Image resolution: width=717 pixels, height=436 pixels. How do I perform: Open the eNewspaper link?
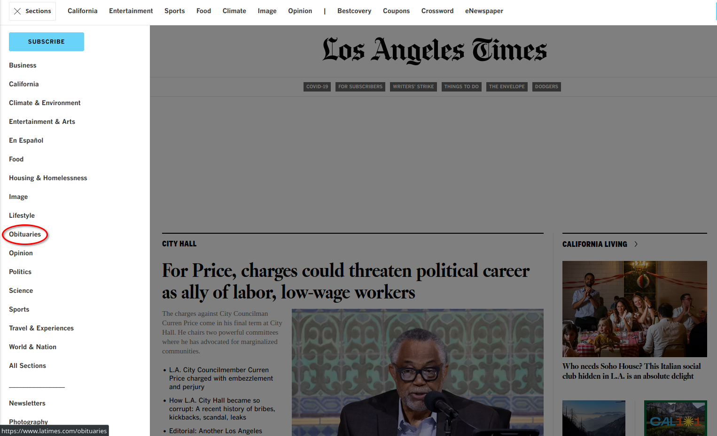[484, 11]
